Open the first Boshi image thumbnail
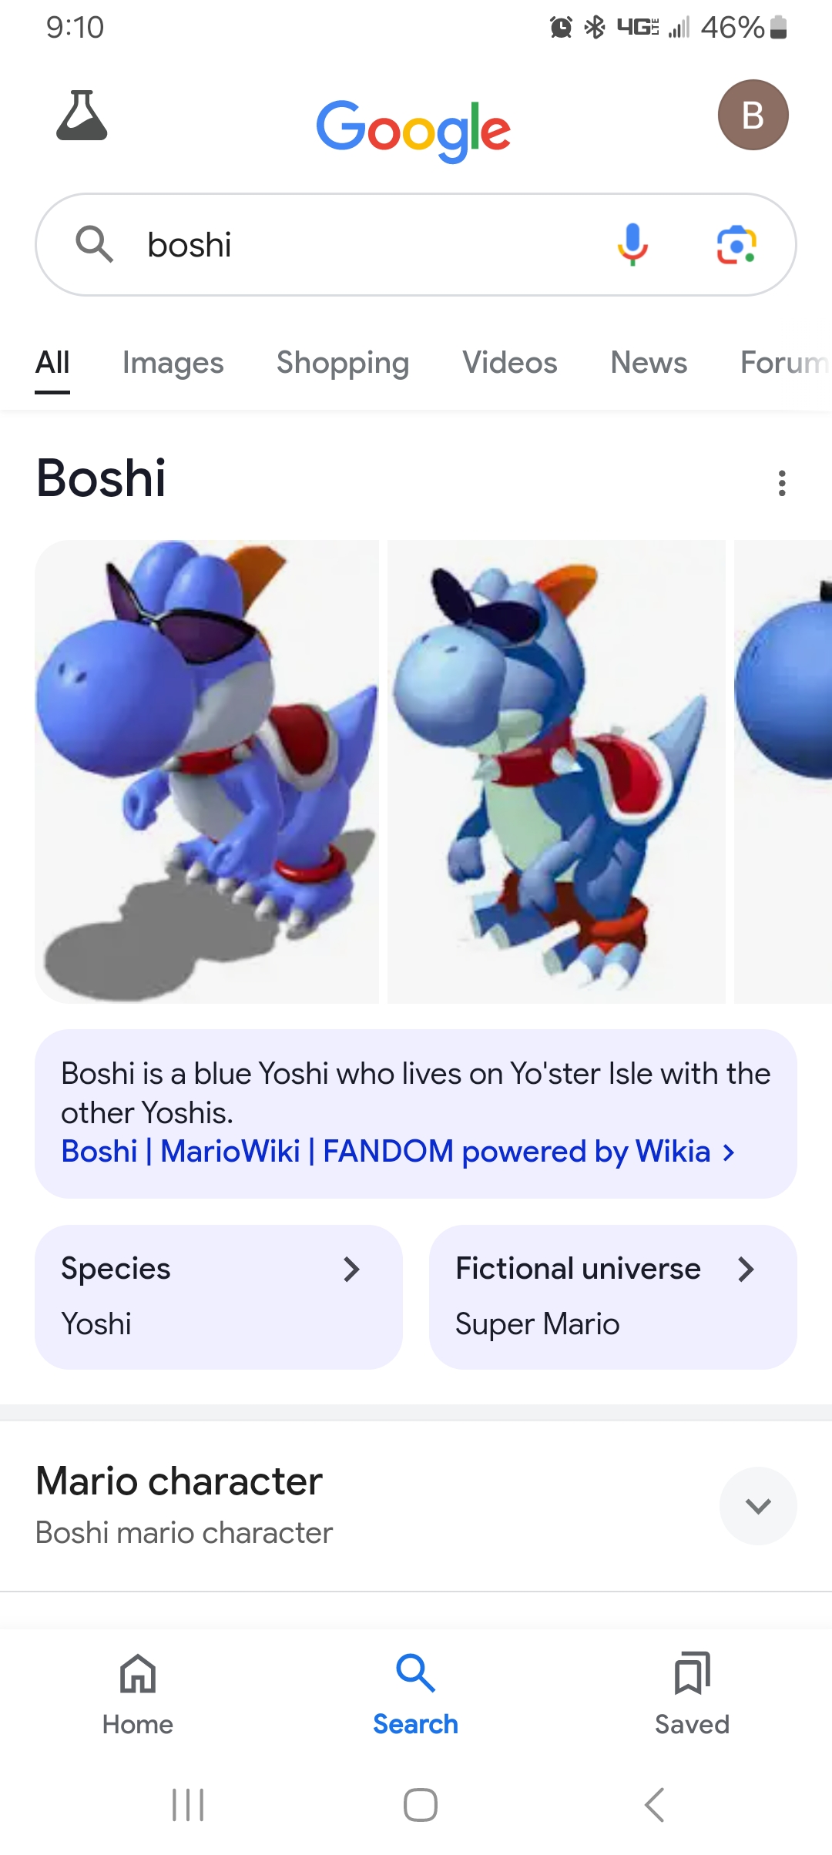The image size is (832, 1855). [x=207, y=772]
